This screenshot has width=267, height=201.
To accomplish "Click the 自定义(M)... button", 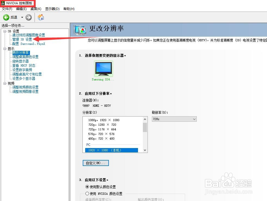I will [96, 163].
